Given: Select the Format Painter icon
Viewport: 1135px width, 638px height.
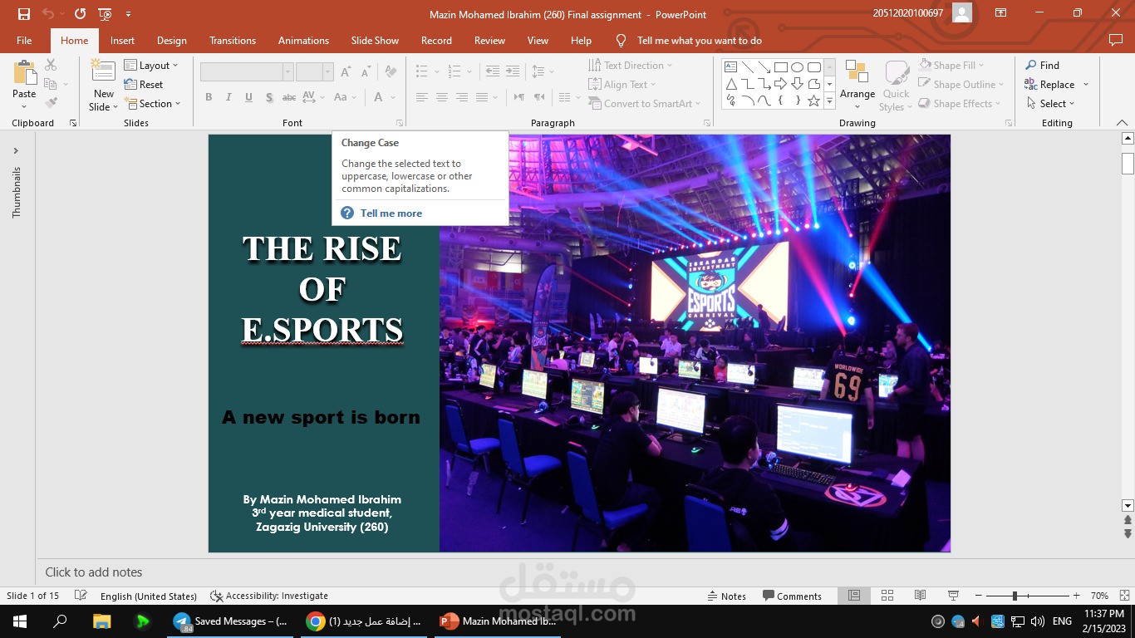Looking at the screenshot, I should [50, 102].
